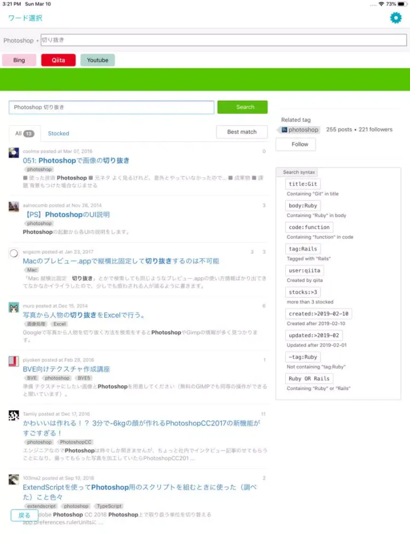Click the PhotoshopCC tag on Tamiiy's post
The image size is (410, 547).
[75, 442]
